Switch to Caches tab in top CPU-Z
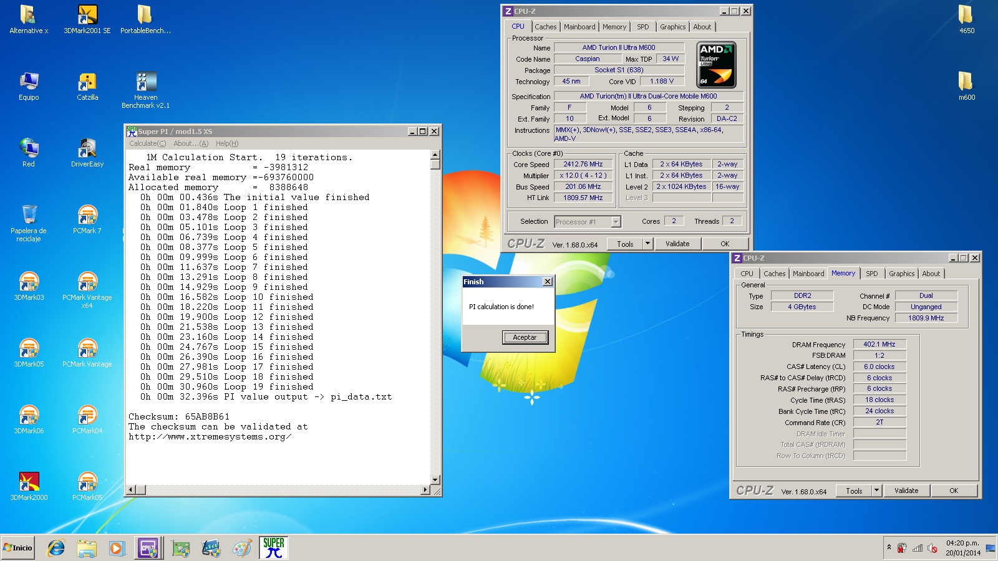 [545, 27]
